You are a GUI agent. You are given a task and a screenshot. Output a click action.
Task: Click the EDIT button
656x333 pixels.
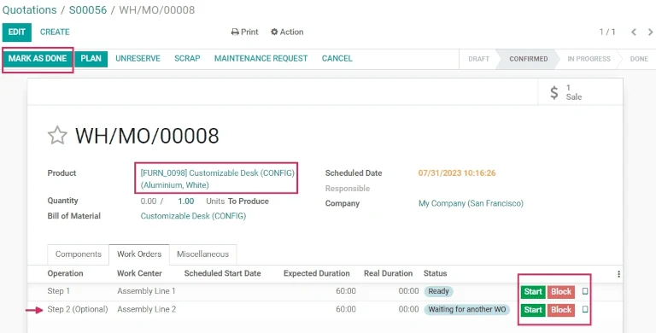pos(17,32)
